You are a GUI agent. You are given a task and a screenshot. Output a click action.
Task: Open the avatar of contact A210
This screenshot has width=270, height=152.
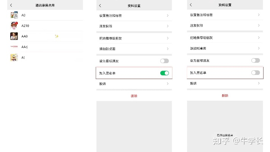(14, 26)
